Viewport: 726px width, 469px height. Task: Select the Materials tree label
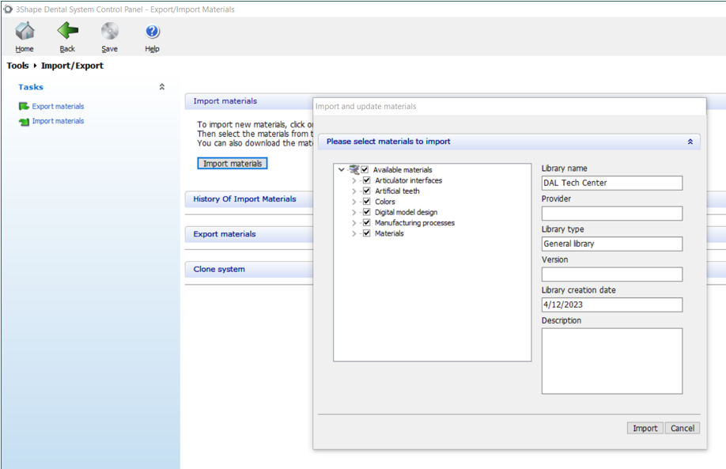click(x=389, y=234)
